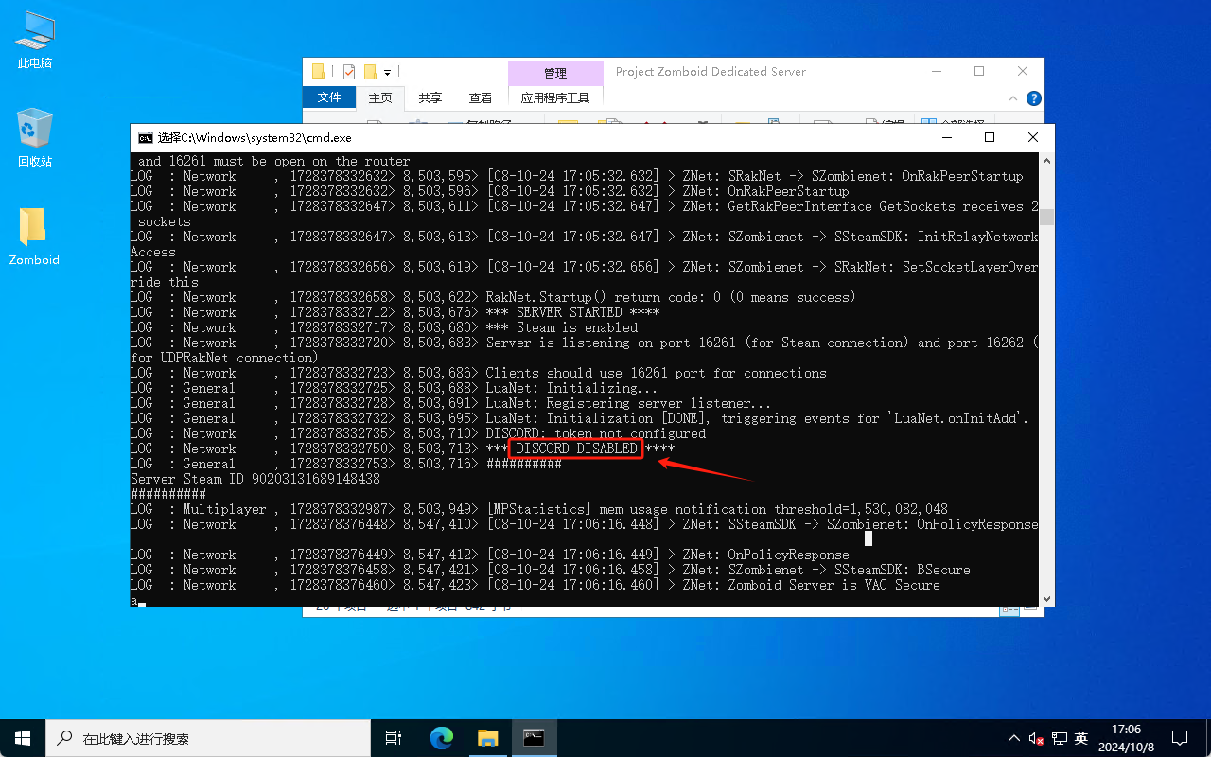Switch to the 共享 ribbon tab

tap(430, 97)
